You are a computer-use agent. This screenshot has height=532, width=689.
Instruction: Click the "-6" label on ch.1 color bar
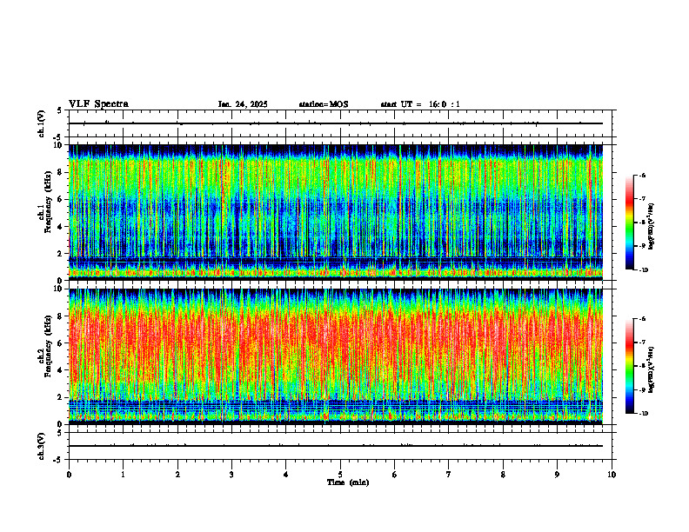[641, 175]
